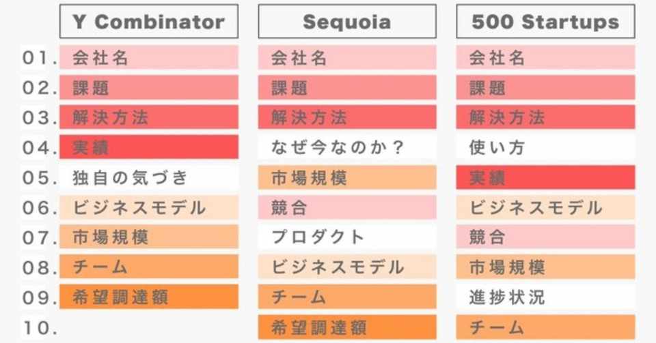Click the Y Combinator column header
656x343 pixels.
coord(148,22)
